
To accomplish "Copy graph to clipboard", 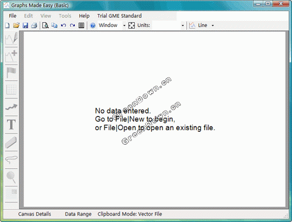I will click(x=54, y=25).
